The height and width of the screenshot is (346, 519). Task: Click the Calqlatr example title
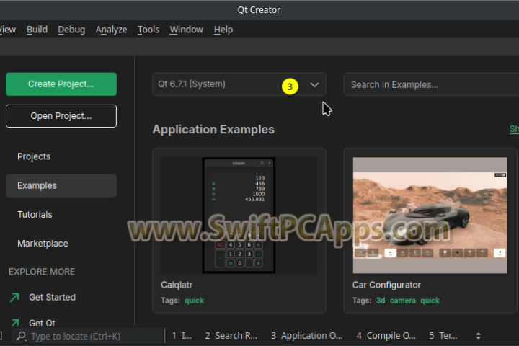click(x=177, y=285)
